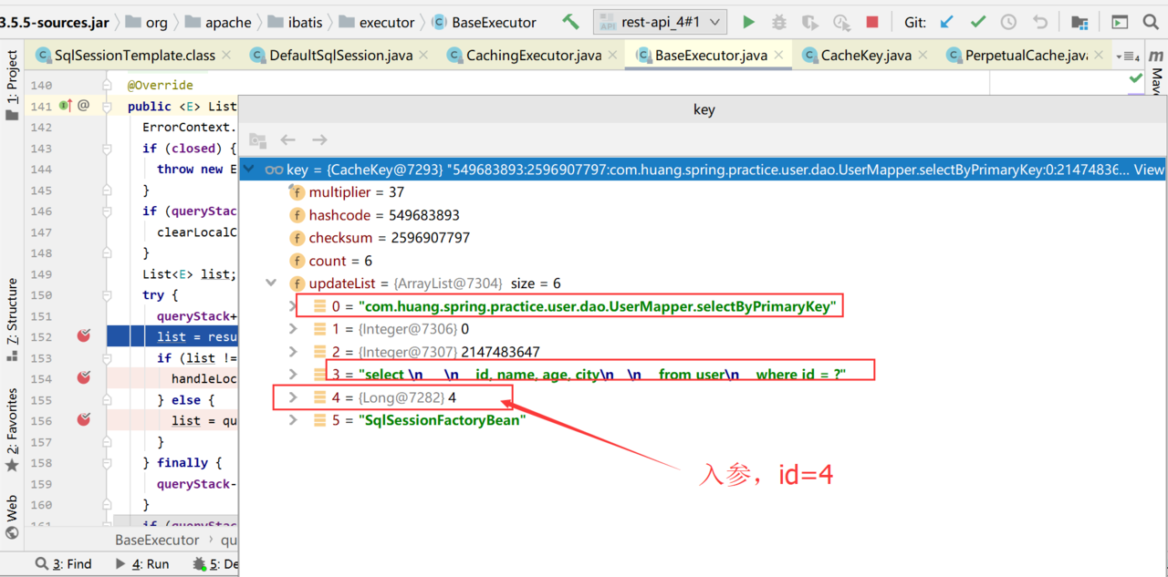The width and height of the screenshot is (1168, 577).
Task: Toggle the breakpoint on line 154
Action: click(84, 377)
